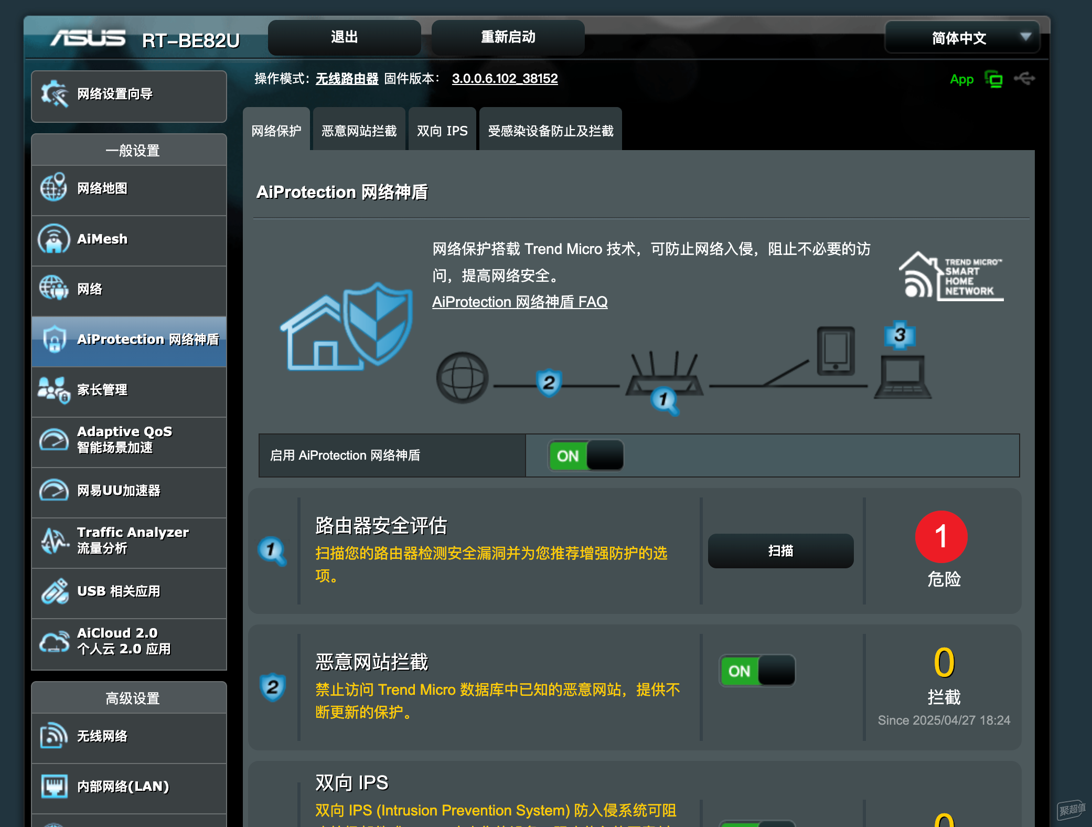This screenshot has height=827, width=1092.
Task: Click the 双向 IPS section heading
Action: point(352,782)
